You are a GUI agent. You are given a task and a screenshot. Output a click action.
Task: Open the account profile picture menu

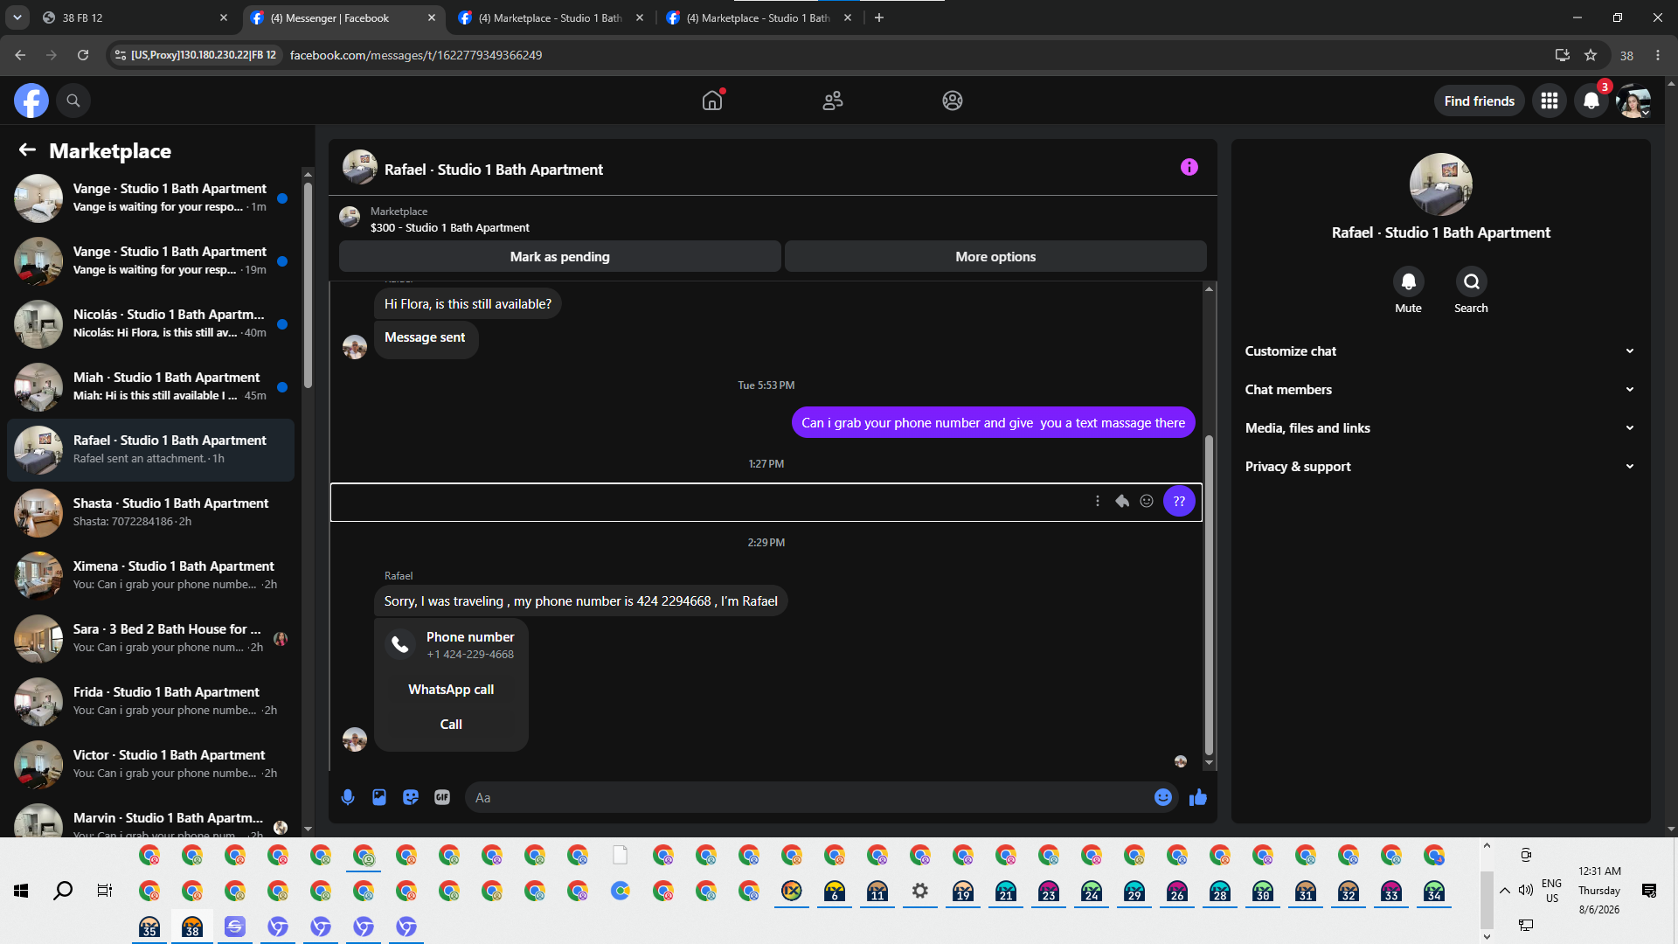click(x=1633, y=101)
